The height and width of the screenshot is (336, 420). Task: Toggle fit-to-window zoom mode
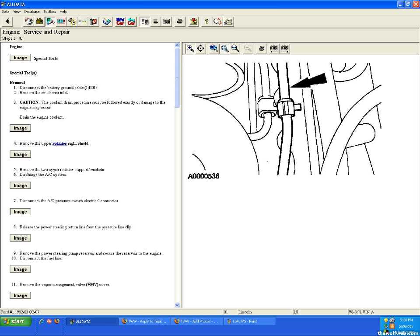tap(224, 48)
